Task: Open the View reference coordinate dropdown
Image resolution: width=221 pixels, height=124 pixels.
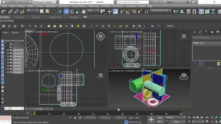Action: (x=93, y=10)
